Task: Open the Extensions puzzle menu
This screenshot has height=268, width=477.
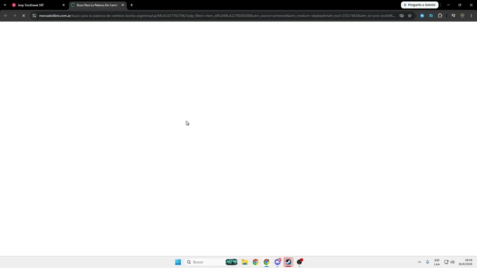Action: pos(440,16)
